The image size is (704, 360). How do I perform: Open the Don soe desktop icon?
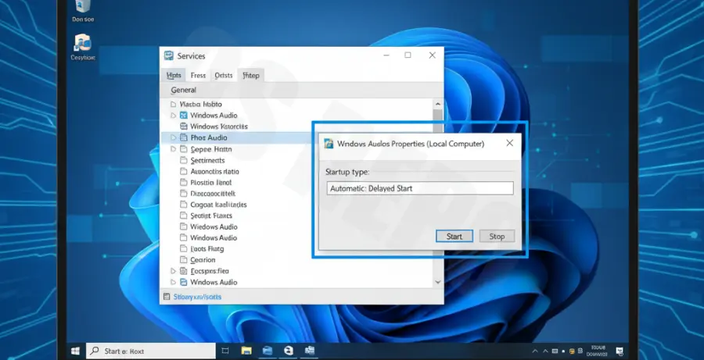click(83, 11)
